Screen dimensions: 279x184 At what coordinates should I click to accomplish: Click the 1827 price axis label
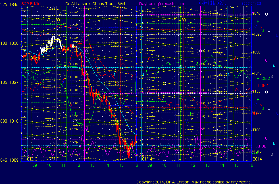click(x=14, y=82)
